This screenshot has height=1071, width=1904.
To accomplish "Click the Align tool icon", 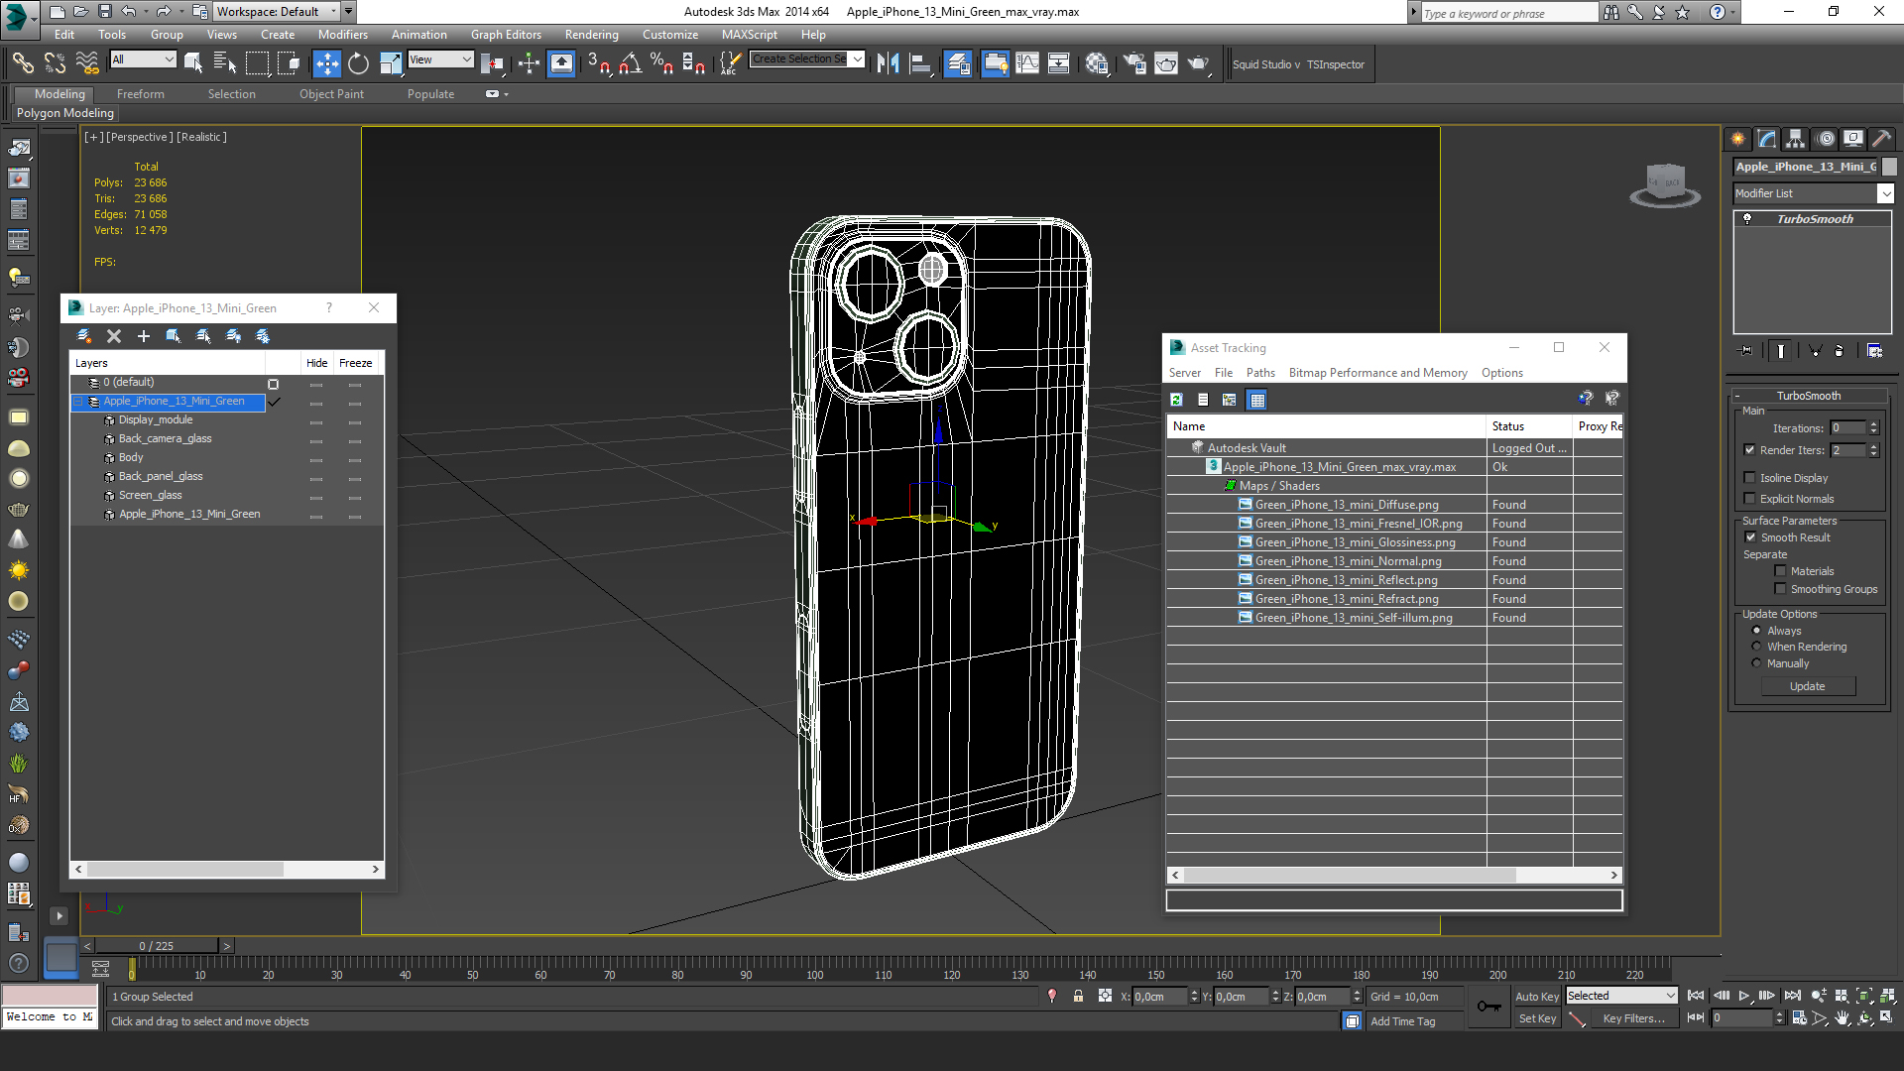I will [x=920, y=63].
